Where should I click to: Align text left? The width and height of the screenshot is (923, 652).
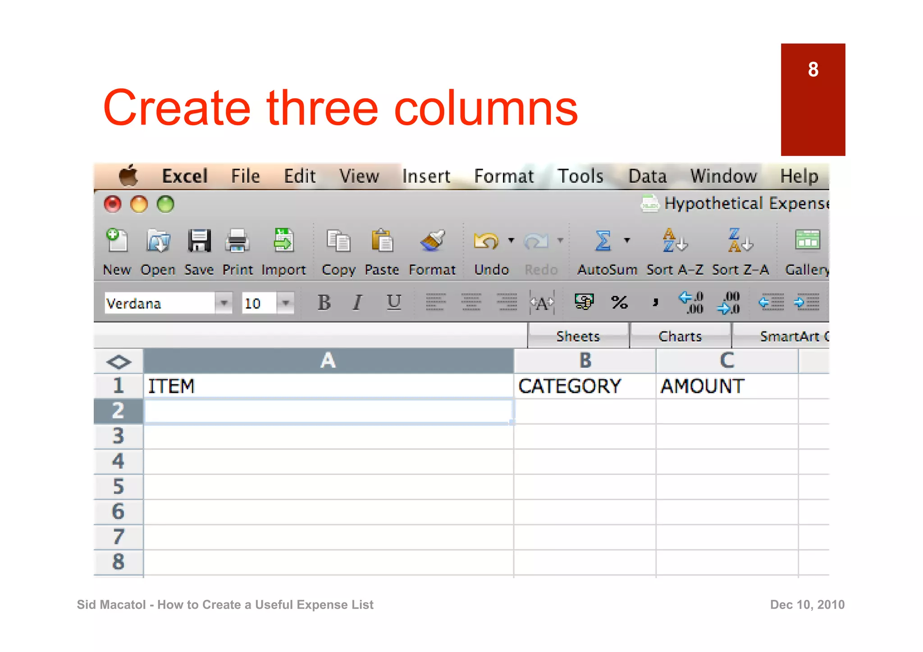point(435,302)
